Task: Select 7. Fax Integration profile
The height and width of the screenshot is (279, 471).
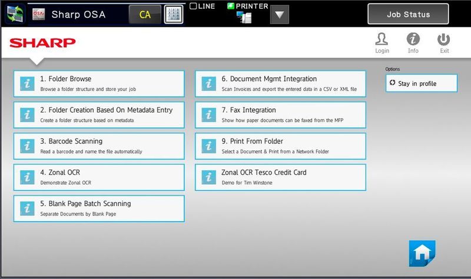Action: (281, 115)
